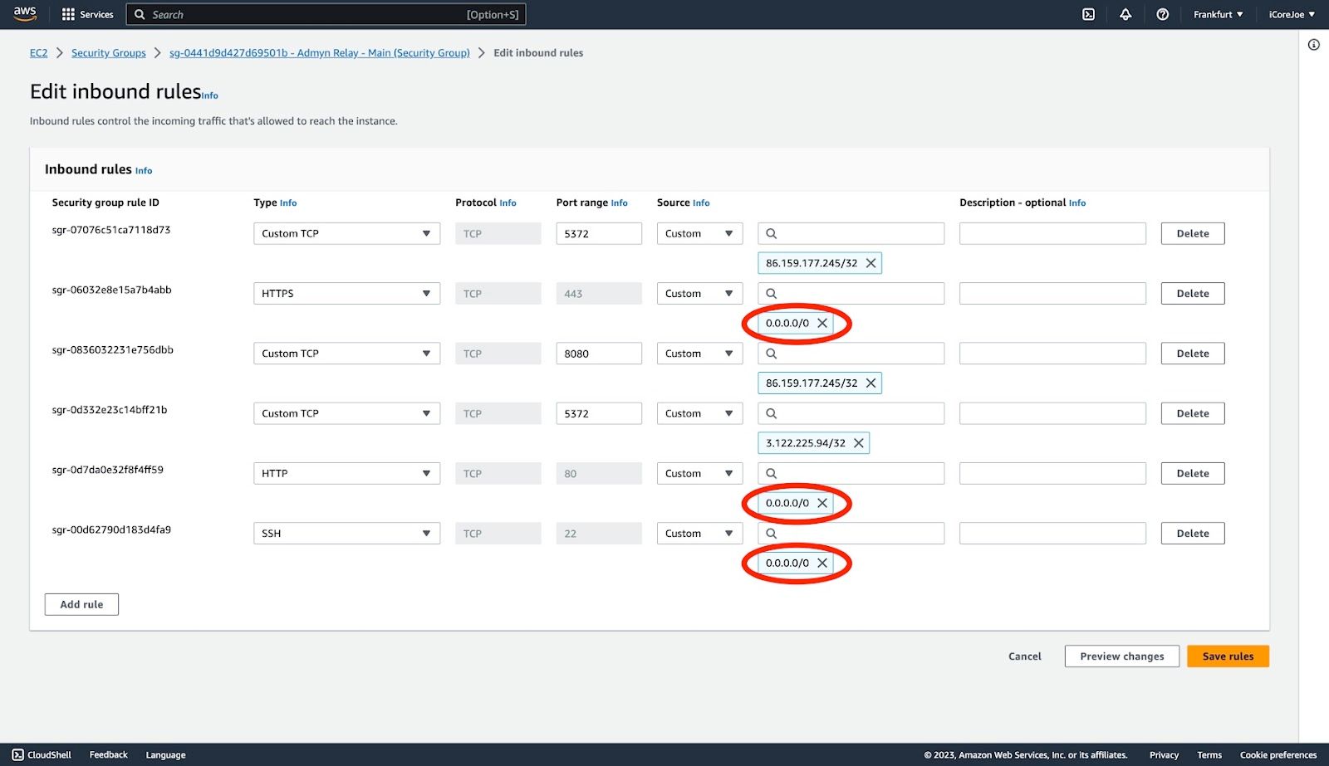Open Source Custom dropdown for HTTP rule
The height and width of the screenshot is (766, 1329).
click(699, 473)
